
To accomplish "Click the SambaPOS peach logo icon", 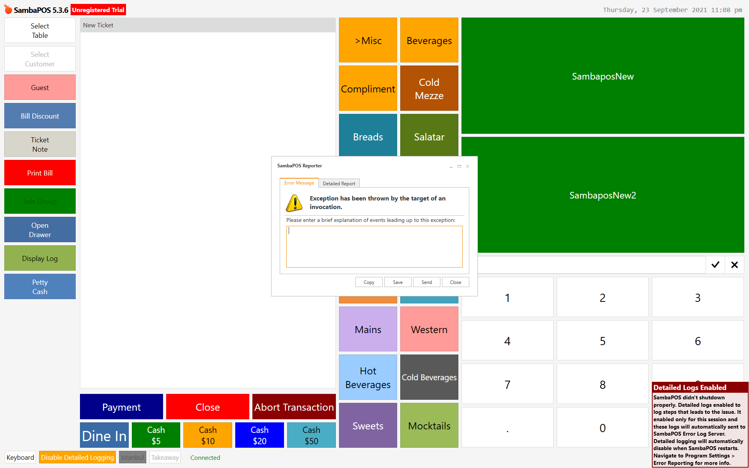I will pos(8,9).
